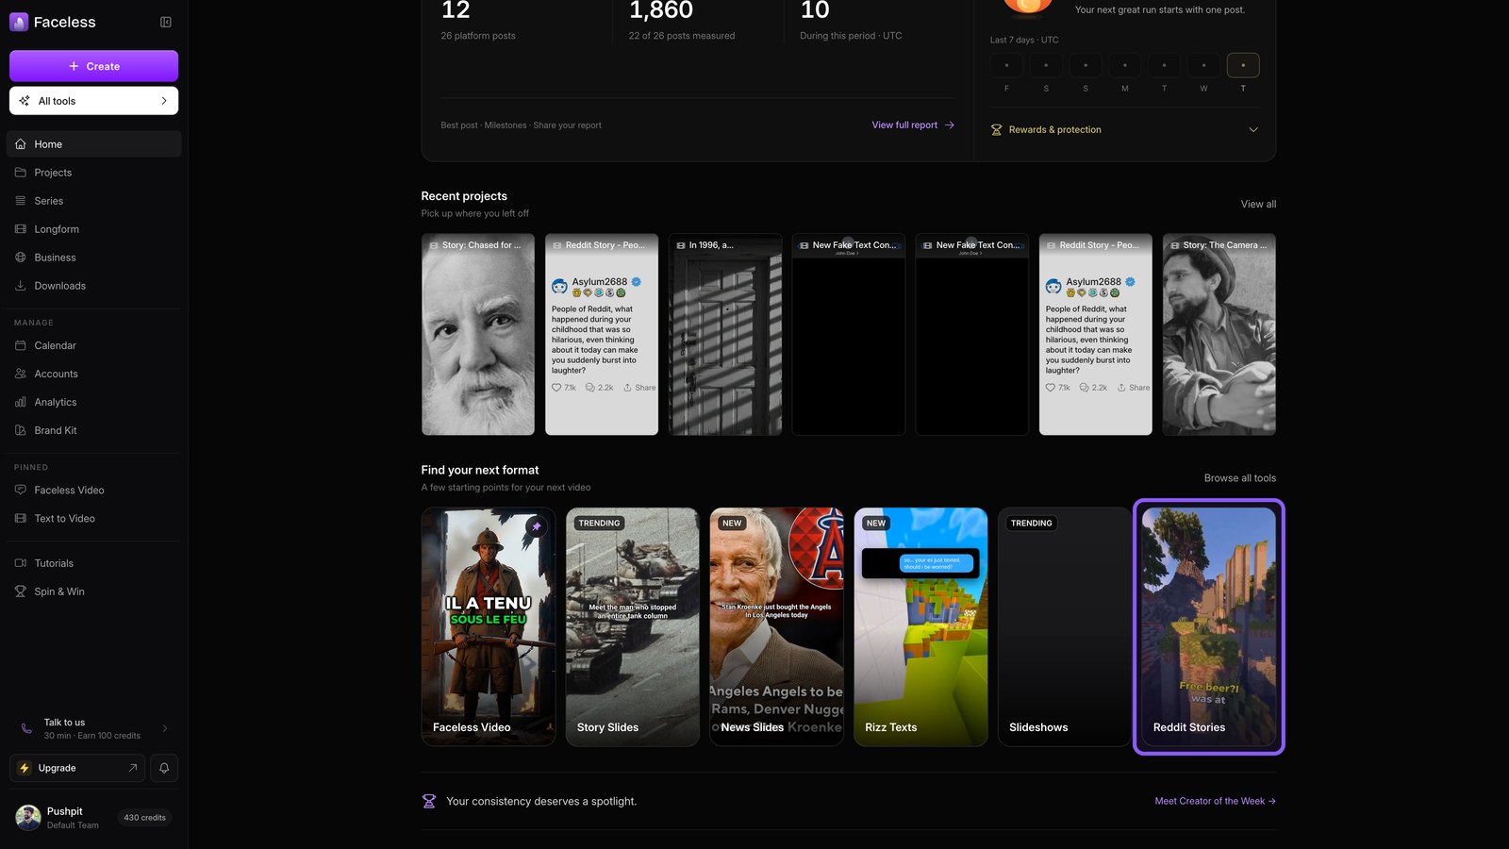Screen dimensions: 1509x849
Task: Click the Brand Kit icon
Action: click(21, 430)
